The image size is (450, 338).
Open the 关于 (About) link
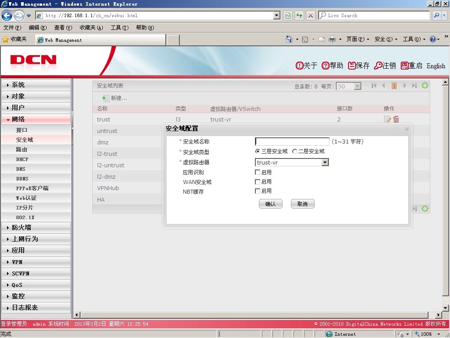(306, 66)
